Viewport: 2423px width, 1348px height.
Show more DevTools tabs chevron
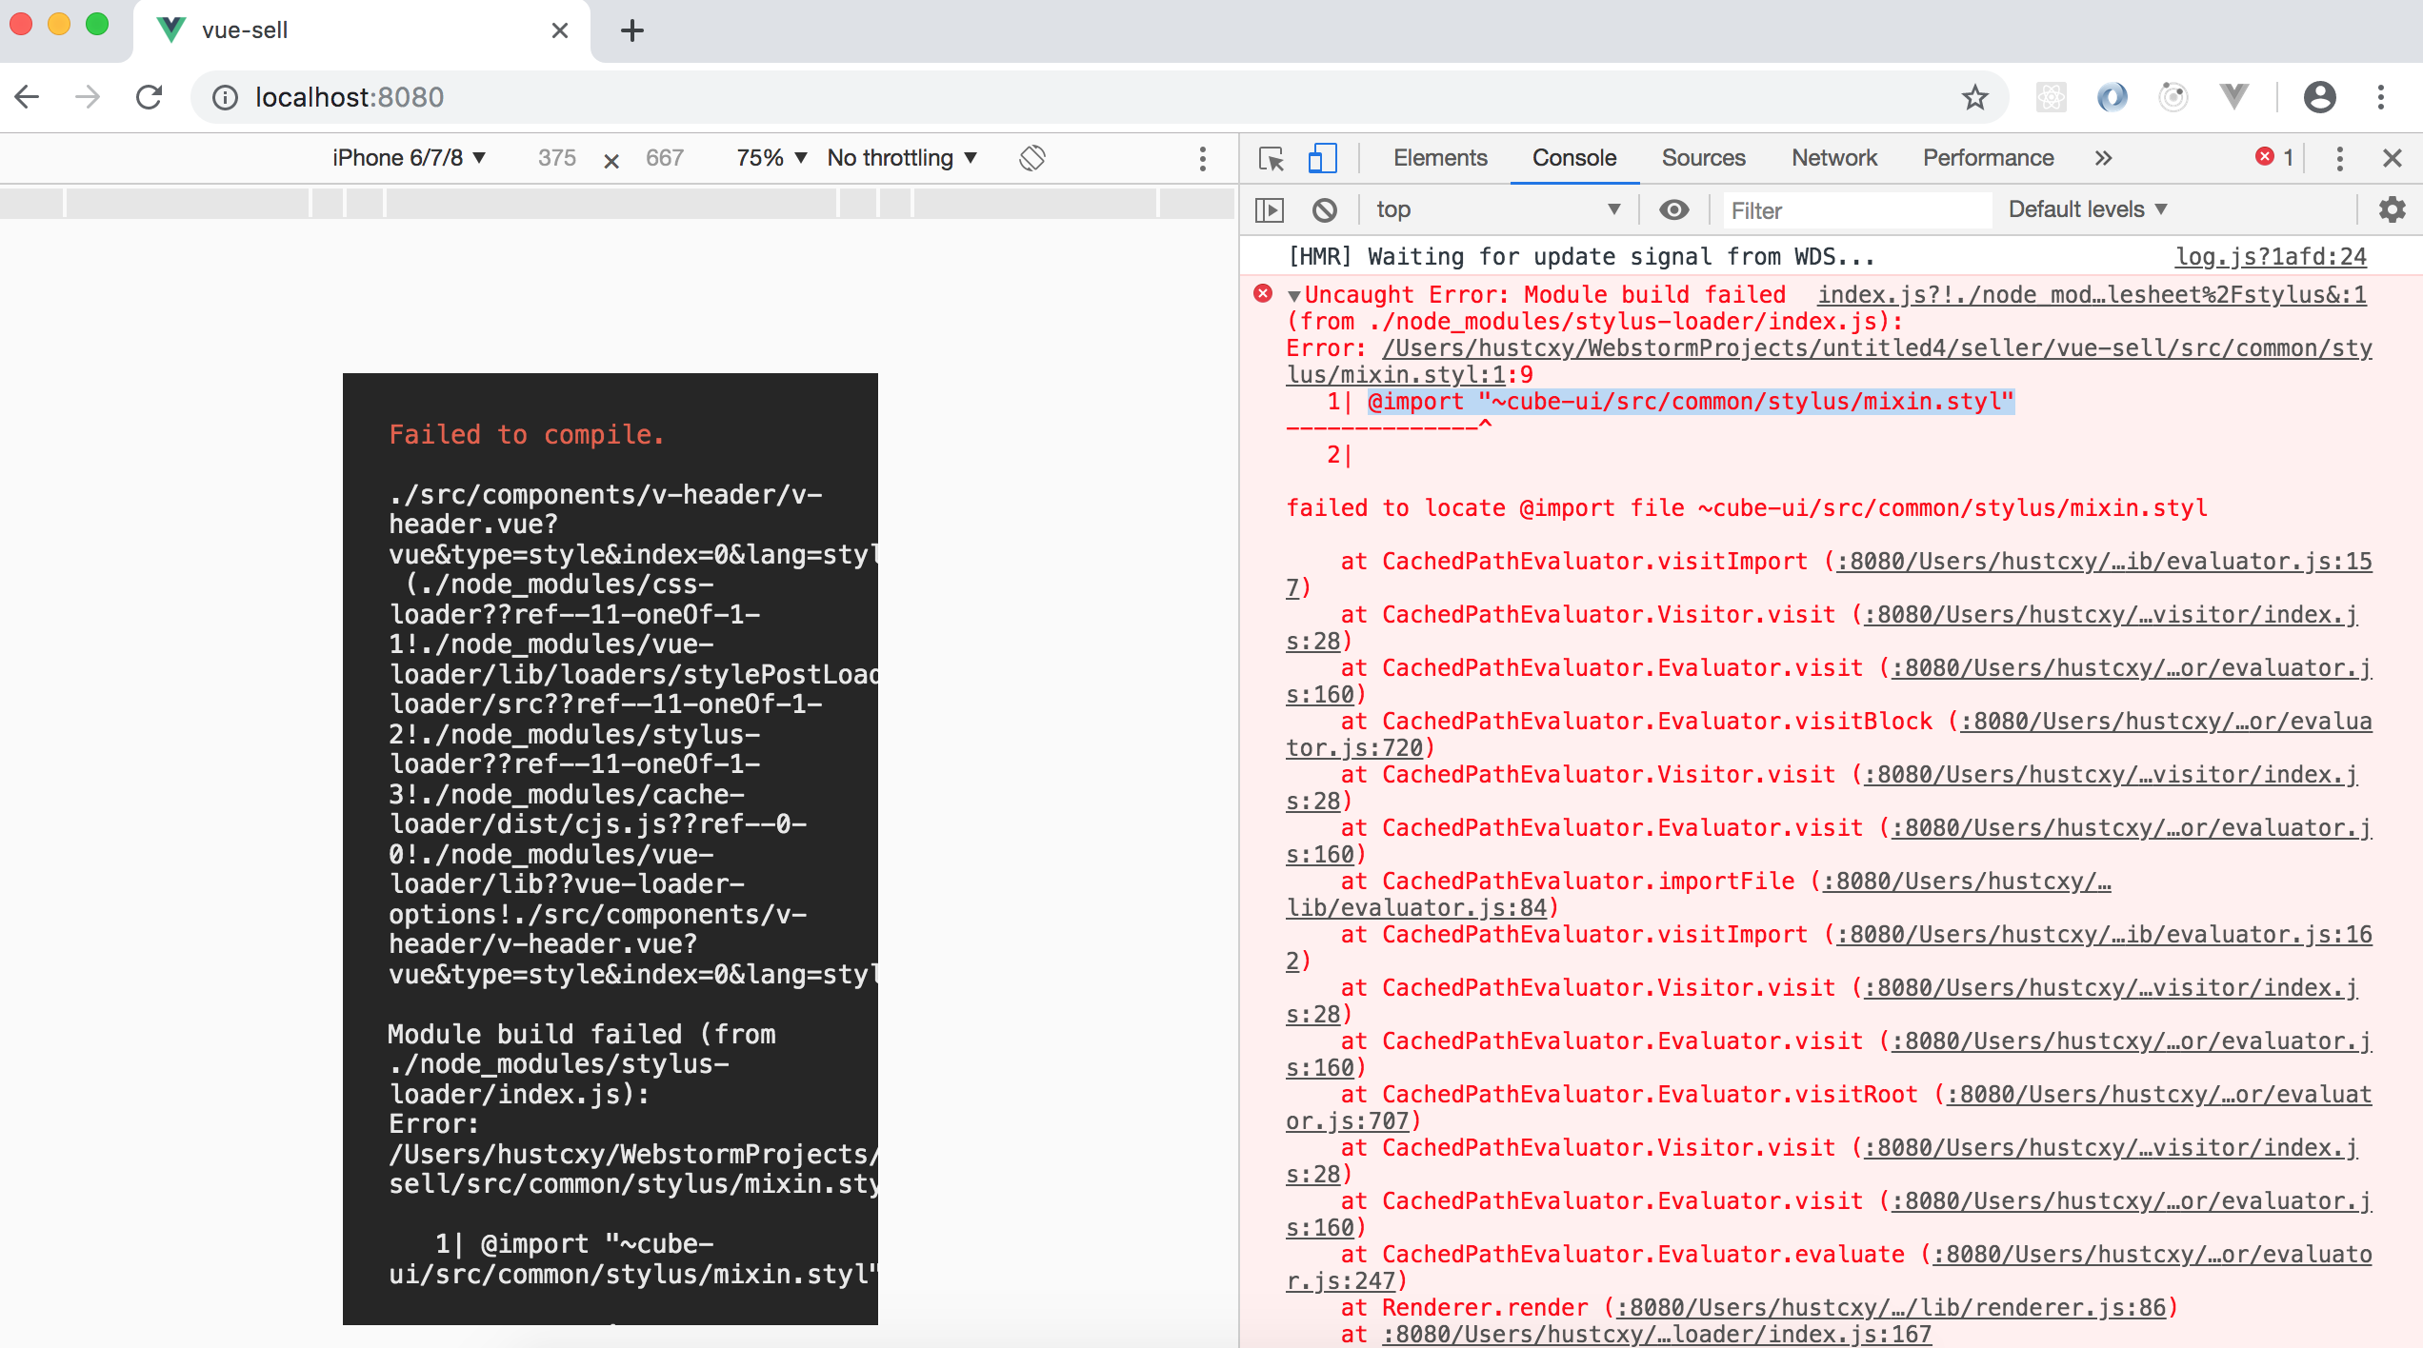coord(2103,158)
